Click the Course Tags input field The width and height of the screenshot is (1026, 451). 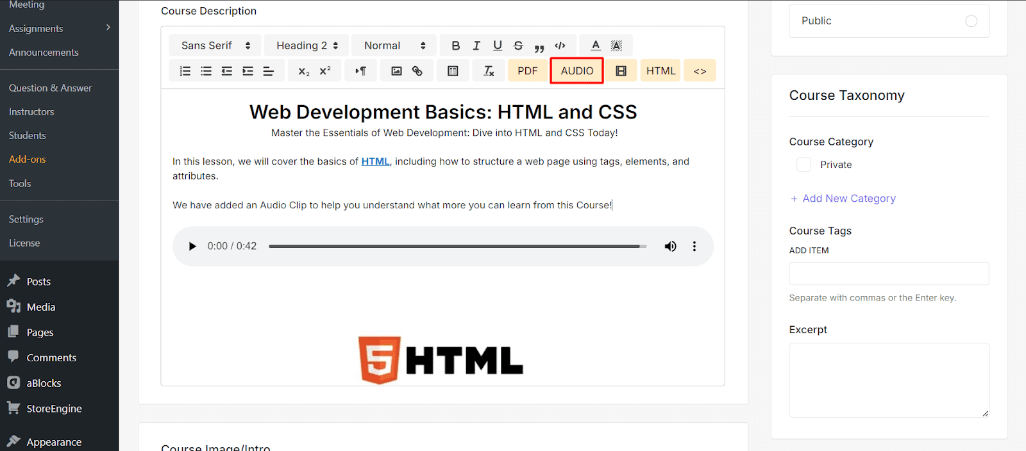click(x=889, y=274)
